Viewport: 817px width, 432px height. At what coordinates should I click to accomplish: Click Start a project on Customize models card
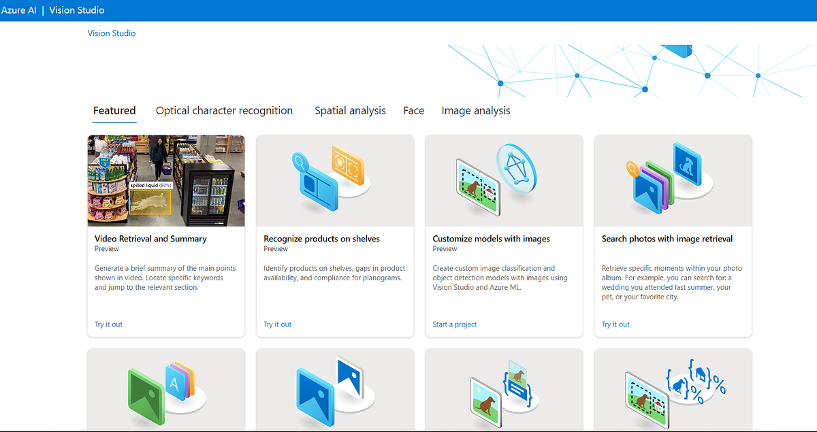pyautogui.click(x=454, y=325)
